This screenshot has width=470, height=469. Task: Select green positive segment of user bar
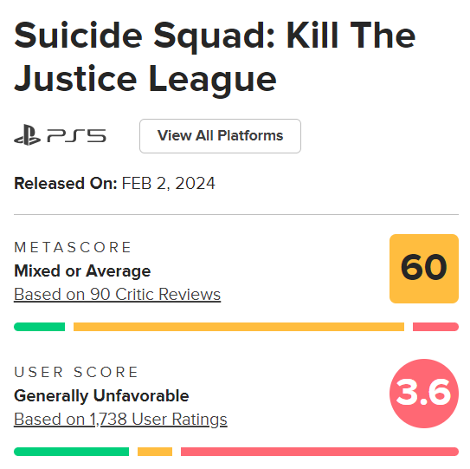(x=71, y=452)
